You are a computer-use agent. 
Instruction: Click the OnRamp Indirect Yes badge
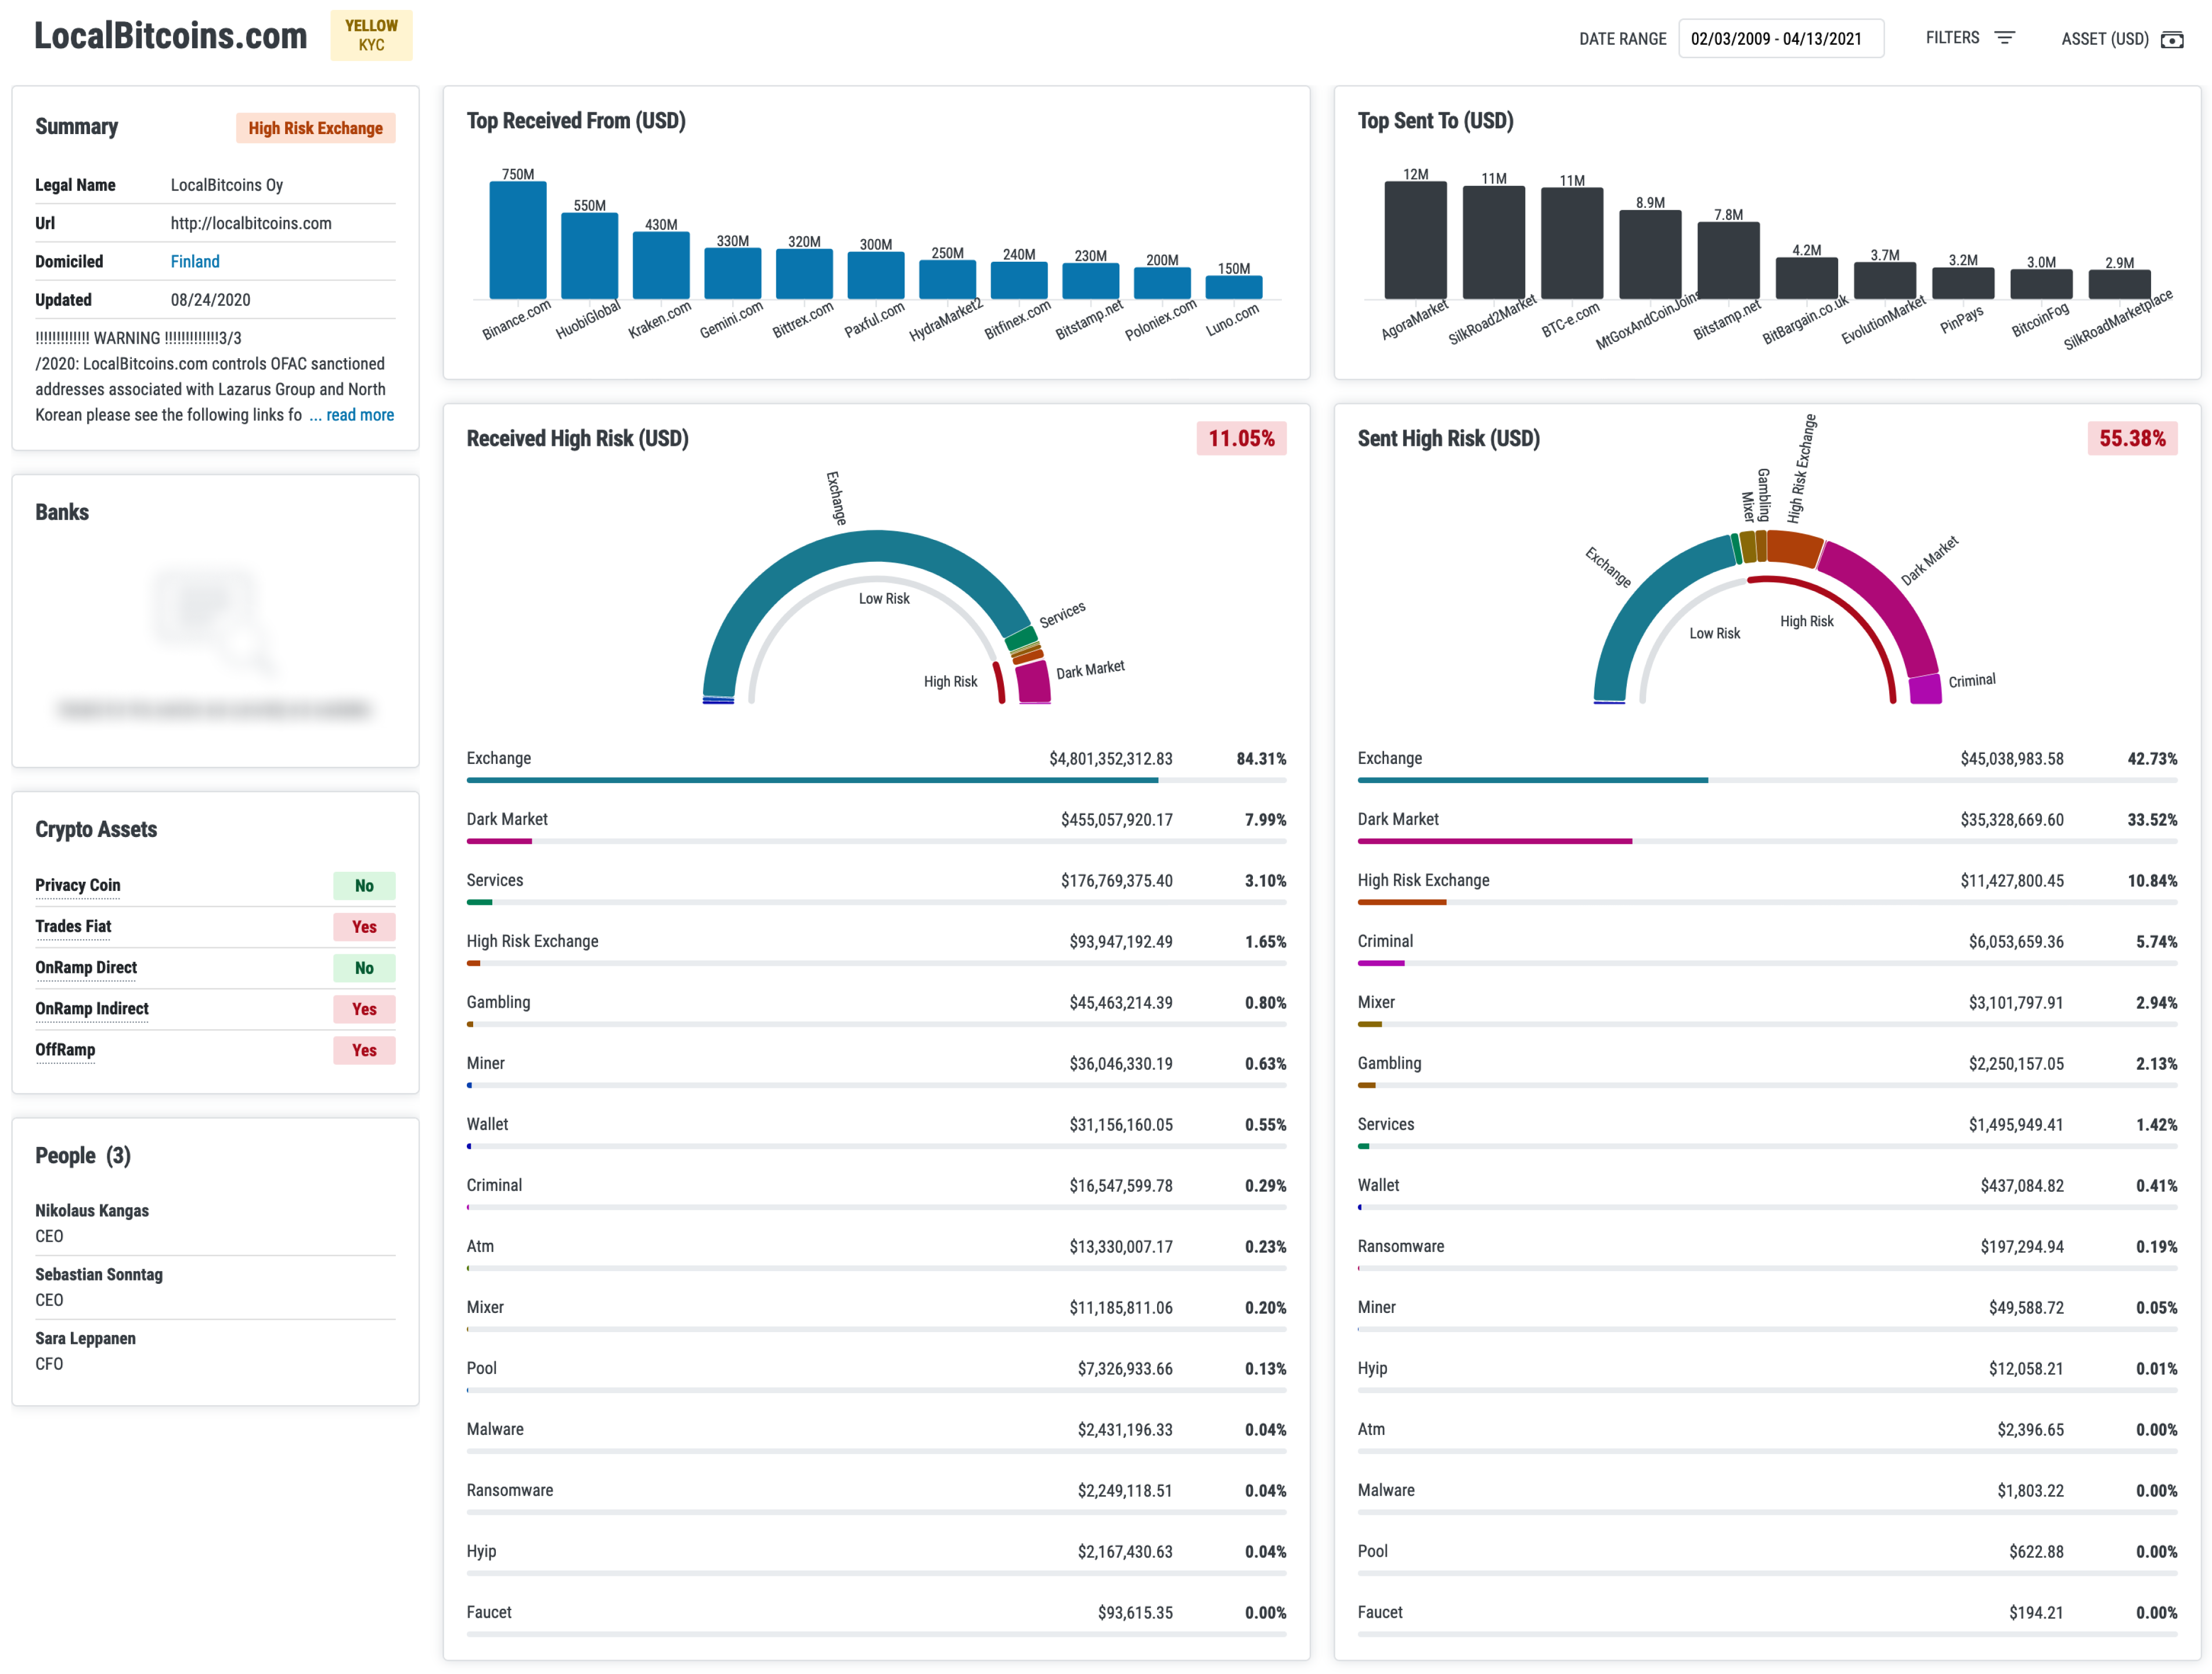click(364, 1009)
